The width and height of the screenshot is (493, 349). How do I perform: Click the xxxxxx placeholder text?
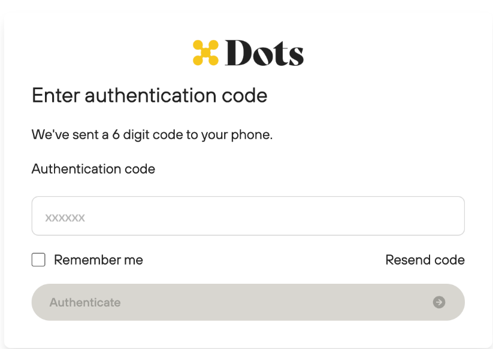click(65, 218)
